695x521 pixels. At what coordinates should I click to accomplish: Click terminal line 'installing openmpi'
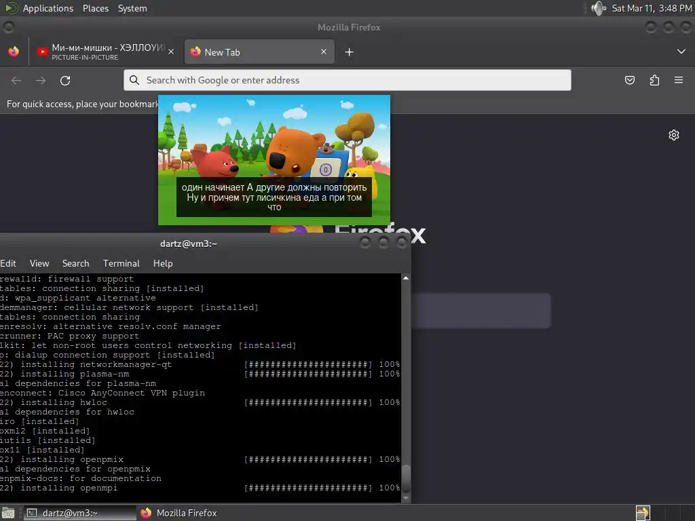pos(69,488)
